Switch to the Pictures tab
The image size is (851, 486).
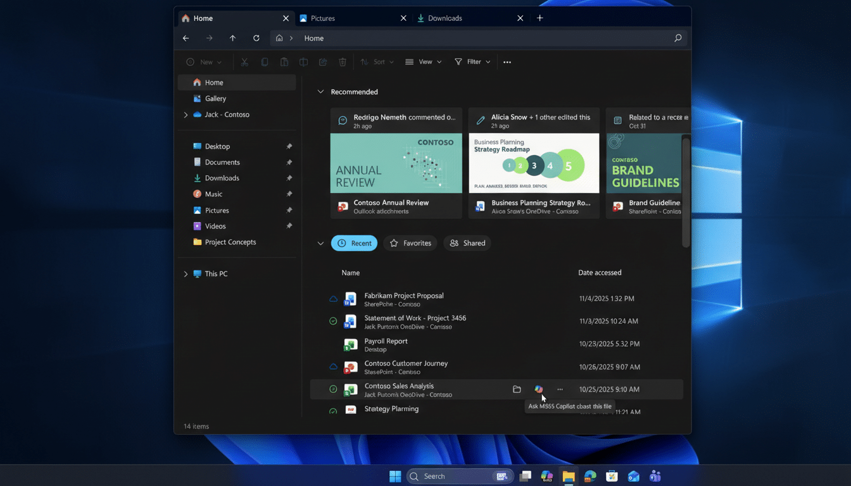point(324,18)
